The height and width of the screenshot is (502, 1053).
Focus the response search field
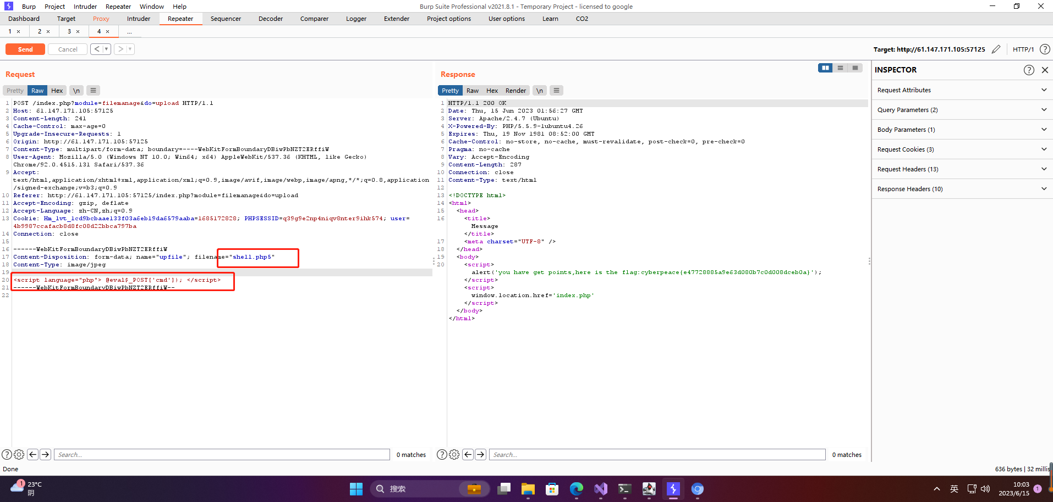click(x=657, y=455)
